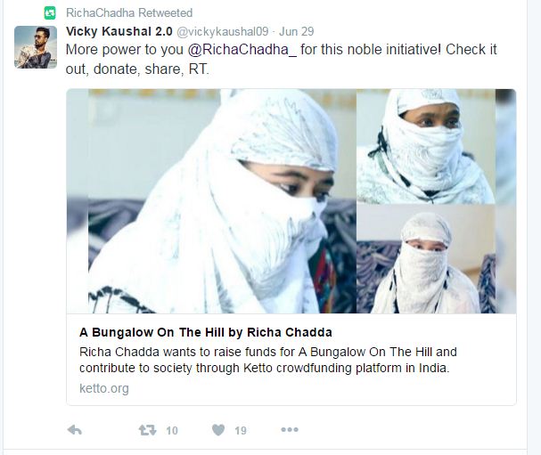Screen dimensions: 541x455
Task: Click the green retweeted indicator icon
Action: click(x=50, y=13)
